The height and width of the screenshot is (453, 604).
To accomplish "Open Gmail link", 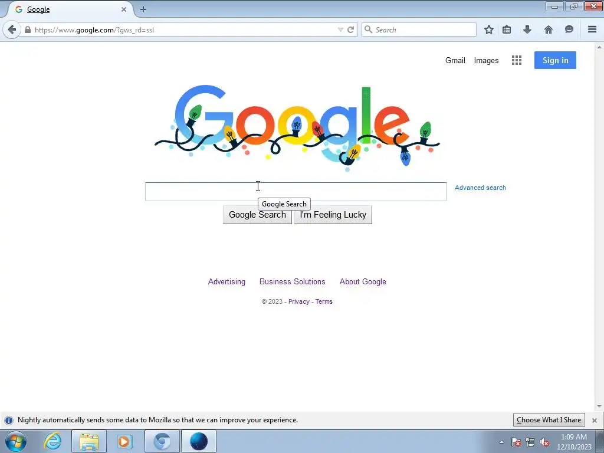I will pyautogui.click(x=455, y=61).
